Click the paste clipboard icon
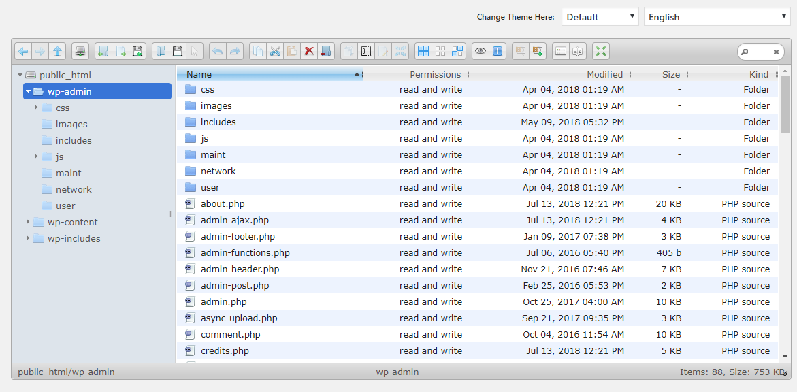Viewport: 797px width, 392px height. pos(292,51)
